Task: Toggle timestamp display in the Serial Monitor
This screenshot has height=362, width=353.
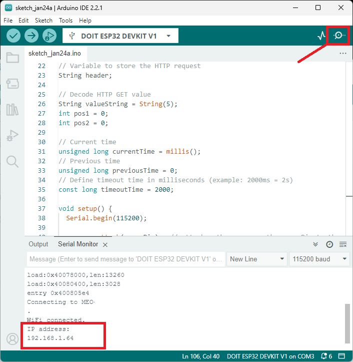Action: [329, 244]
